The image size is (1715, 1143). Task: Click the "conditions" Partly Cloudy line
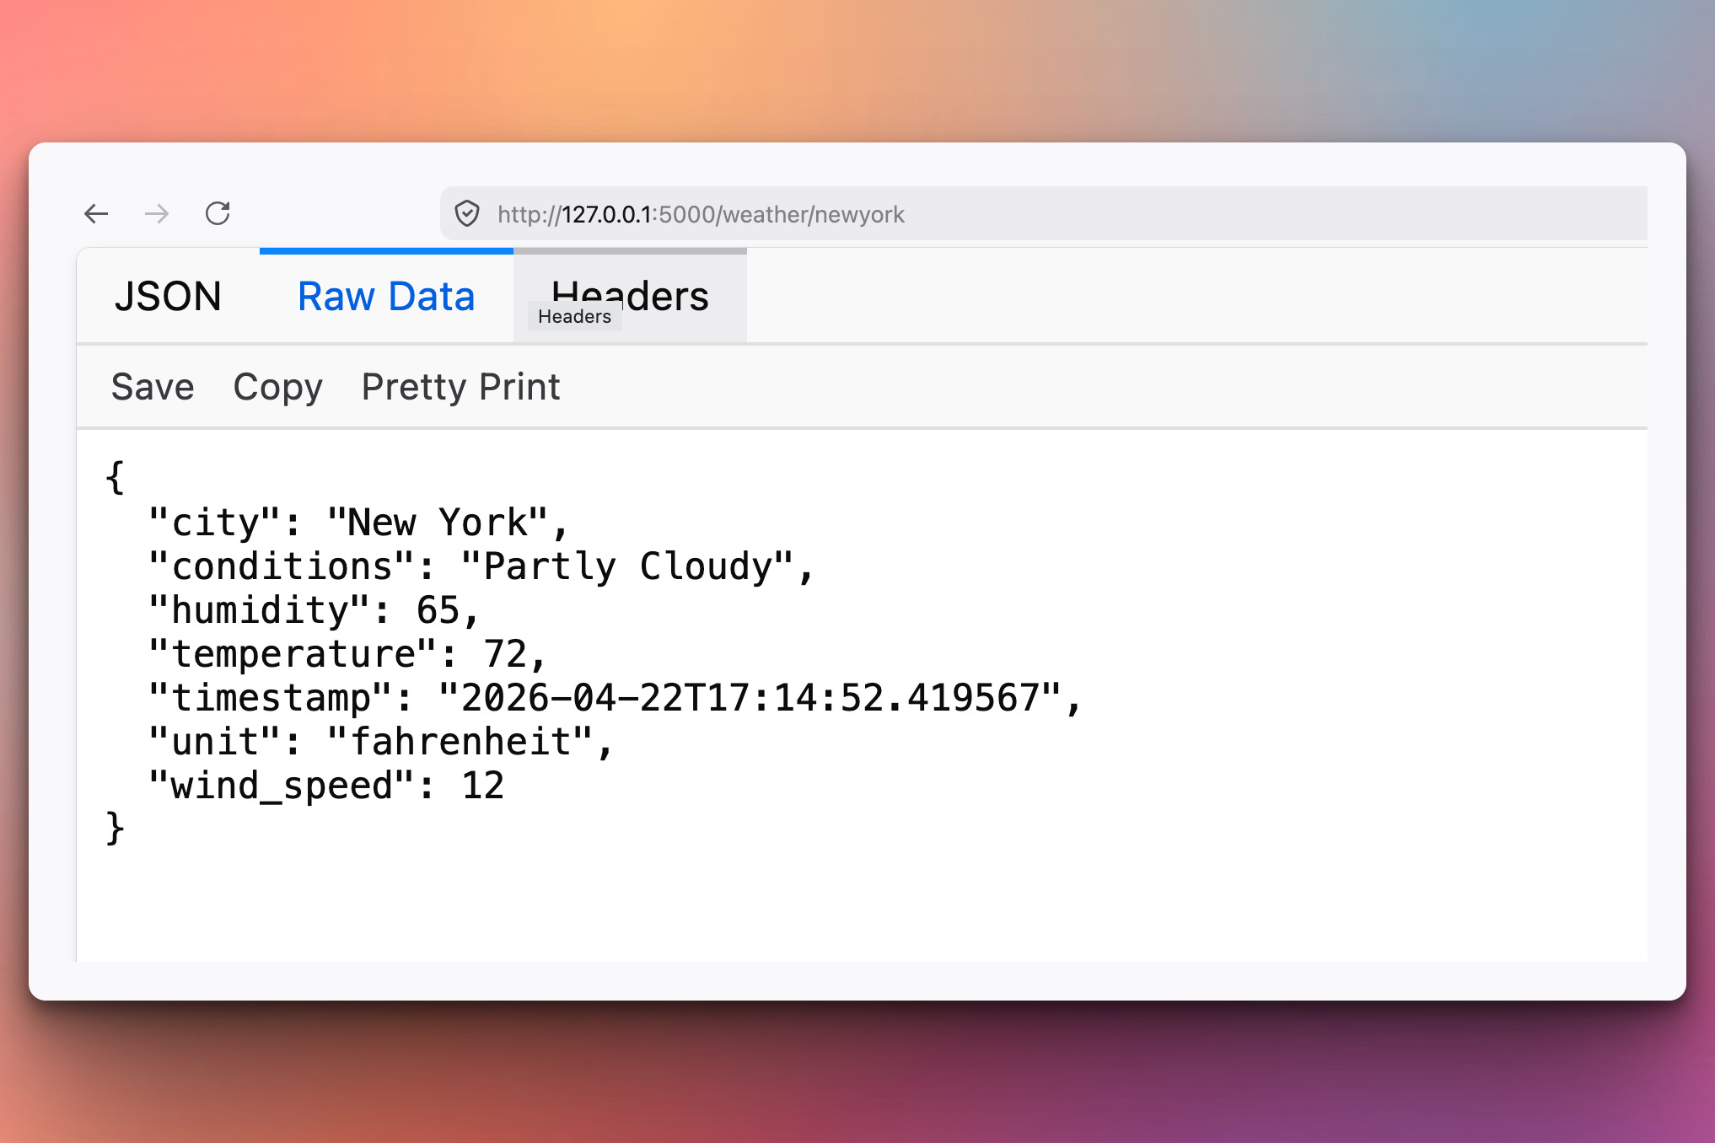pyautogui.click(x=481, y=566)
